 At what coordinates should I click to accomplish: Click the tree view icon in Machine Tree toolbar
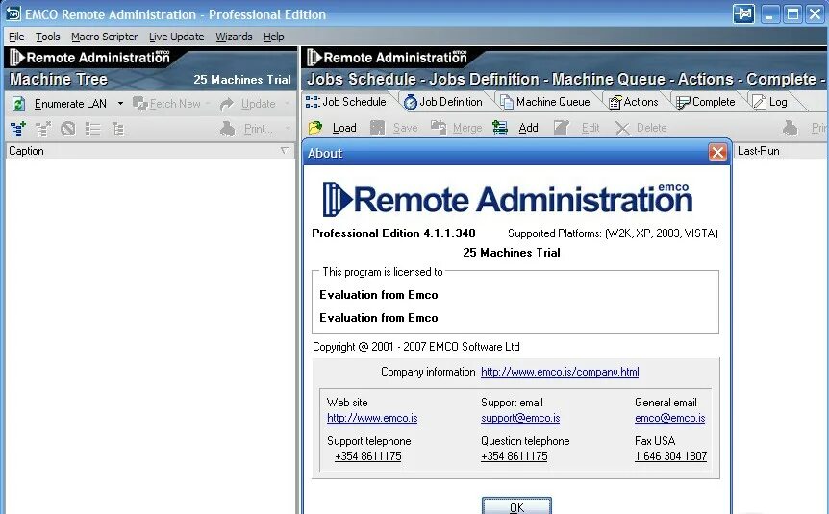[118, 129]
